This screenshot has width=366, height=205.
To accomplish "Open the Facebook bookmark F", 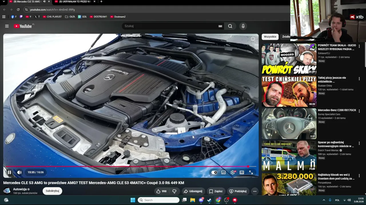I will tap(14, 17).
